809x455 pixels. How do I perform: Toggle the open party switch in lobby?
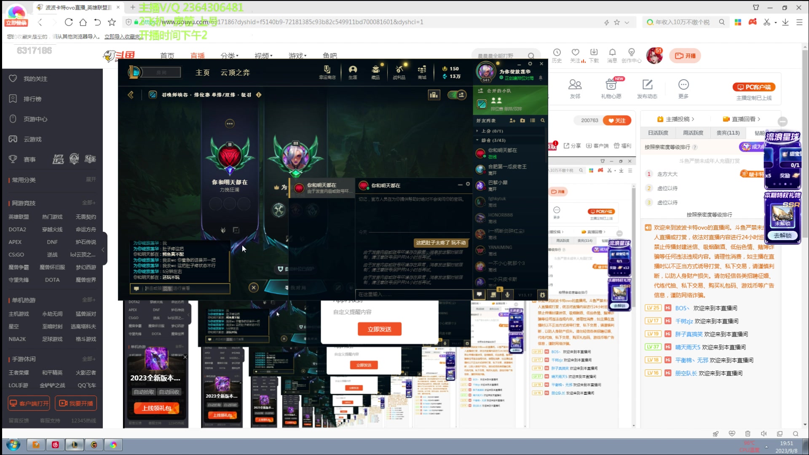click(457, 95)
